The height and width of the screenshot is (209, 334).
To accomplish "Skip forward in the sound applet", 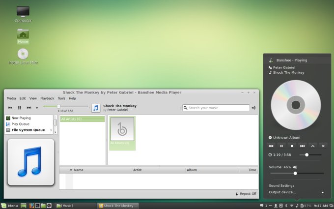I will [302, 146].
